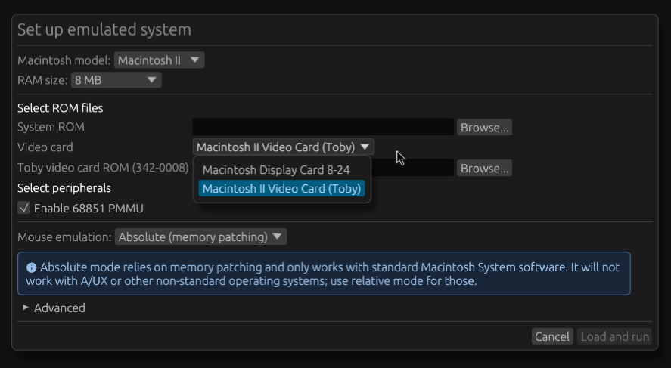Open the Macintosh model dropdown
671x368 pixels.
click(x=159, y=60)
